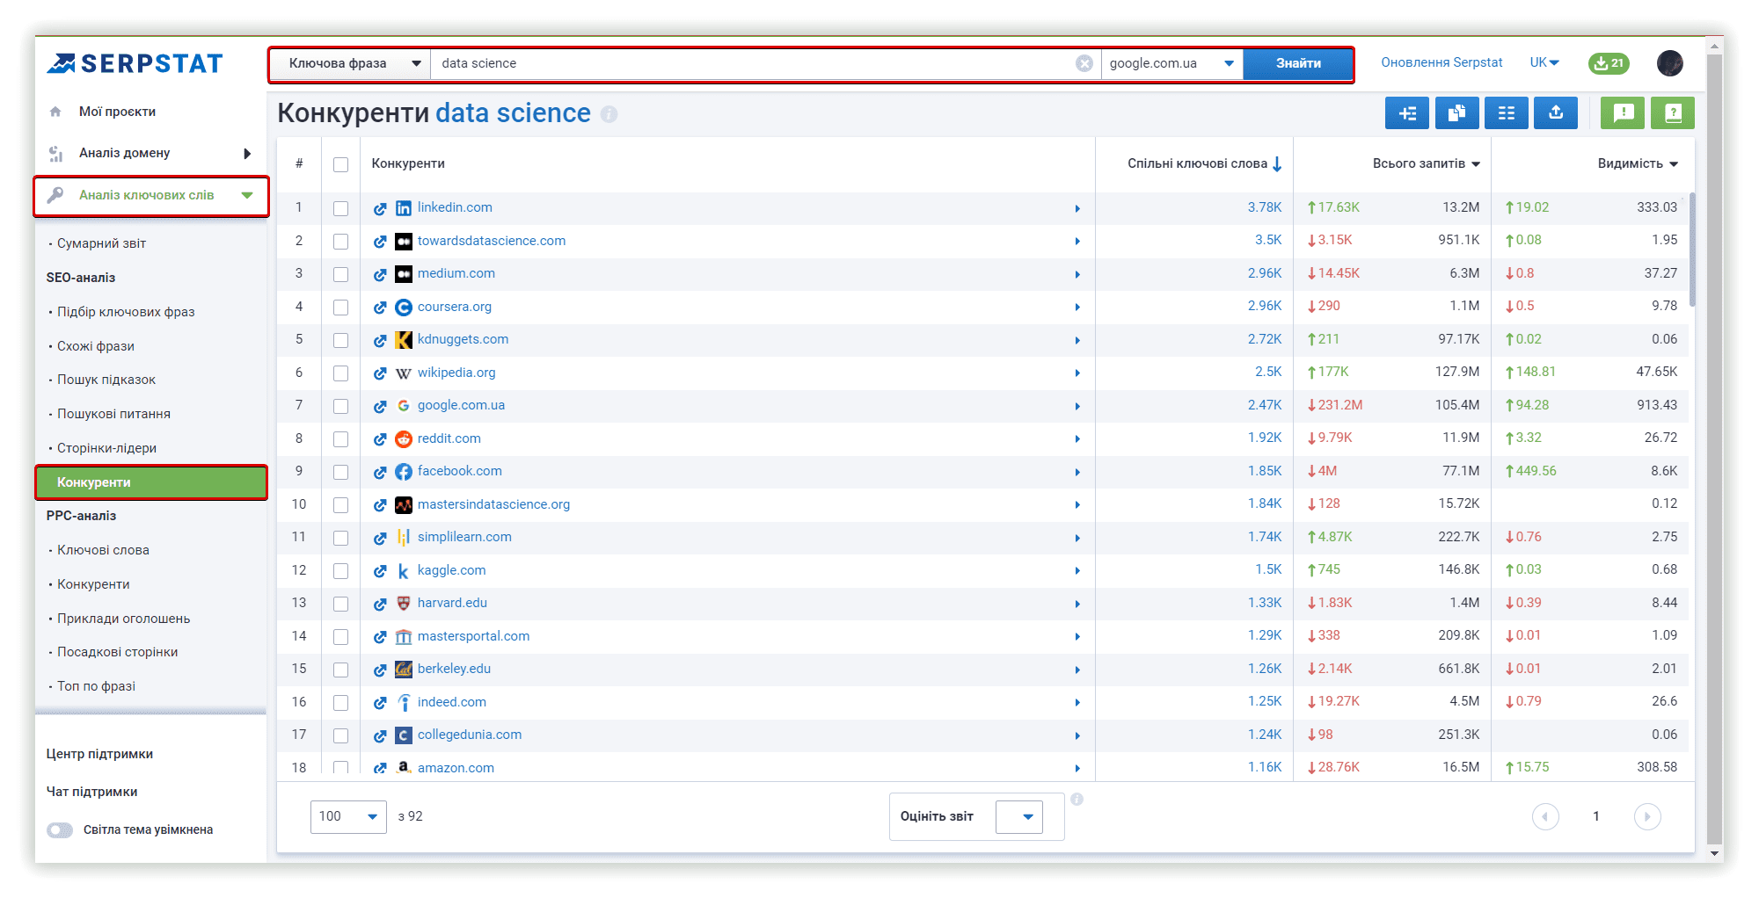
Task: Click the info icon beside the page title
Action: pos(609,114)
